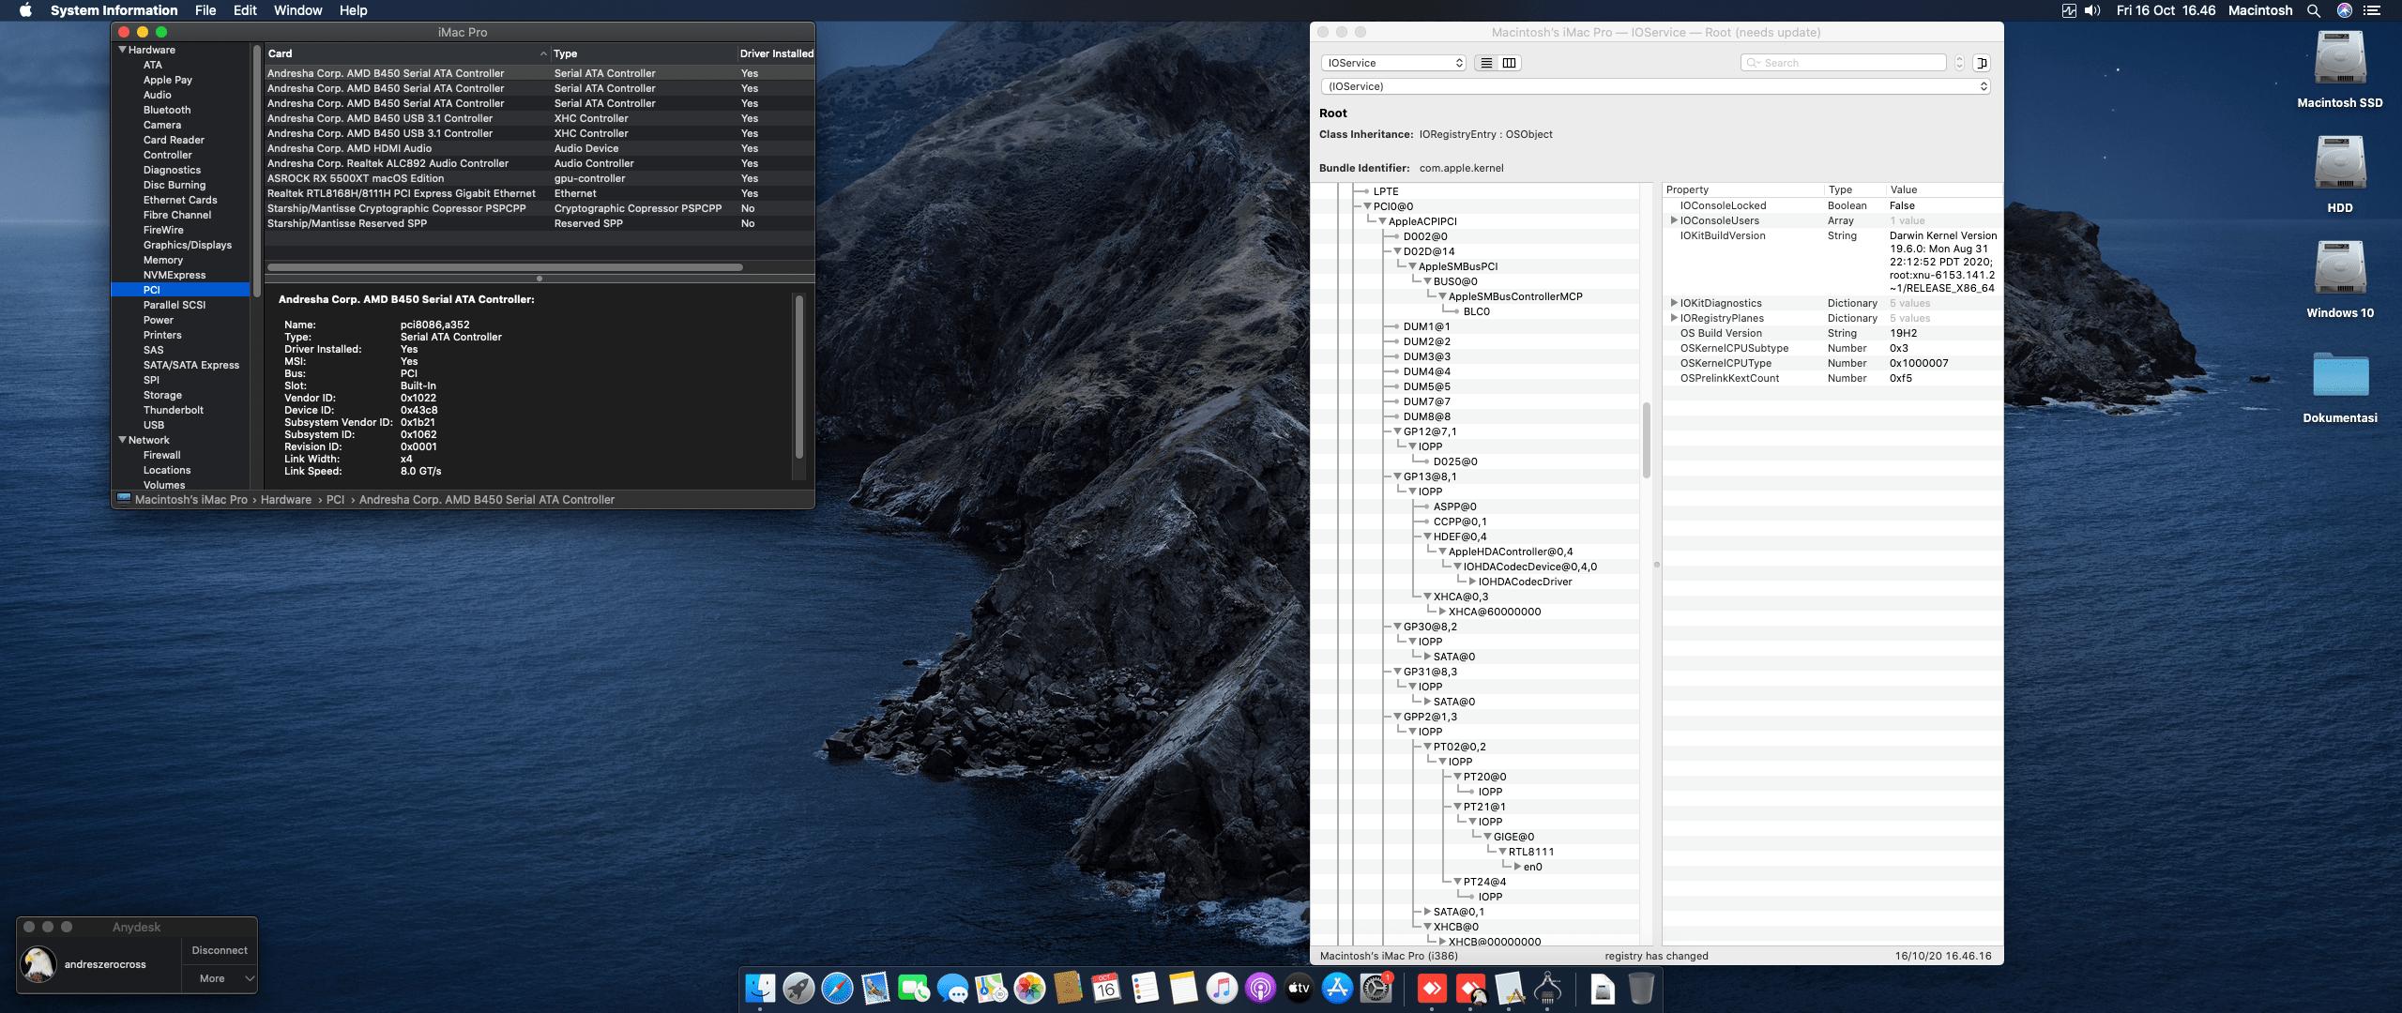The width and height of the screenshot is (2402, 1013).
Task: Select the OS Build Version property row
Action: tap(1832, 333)
